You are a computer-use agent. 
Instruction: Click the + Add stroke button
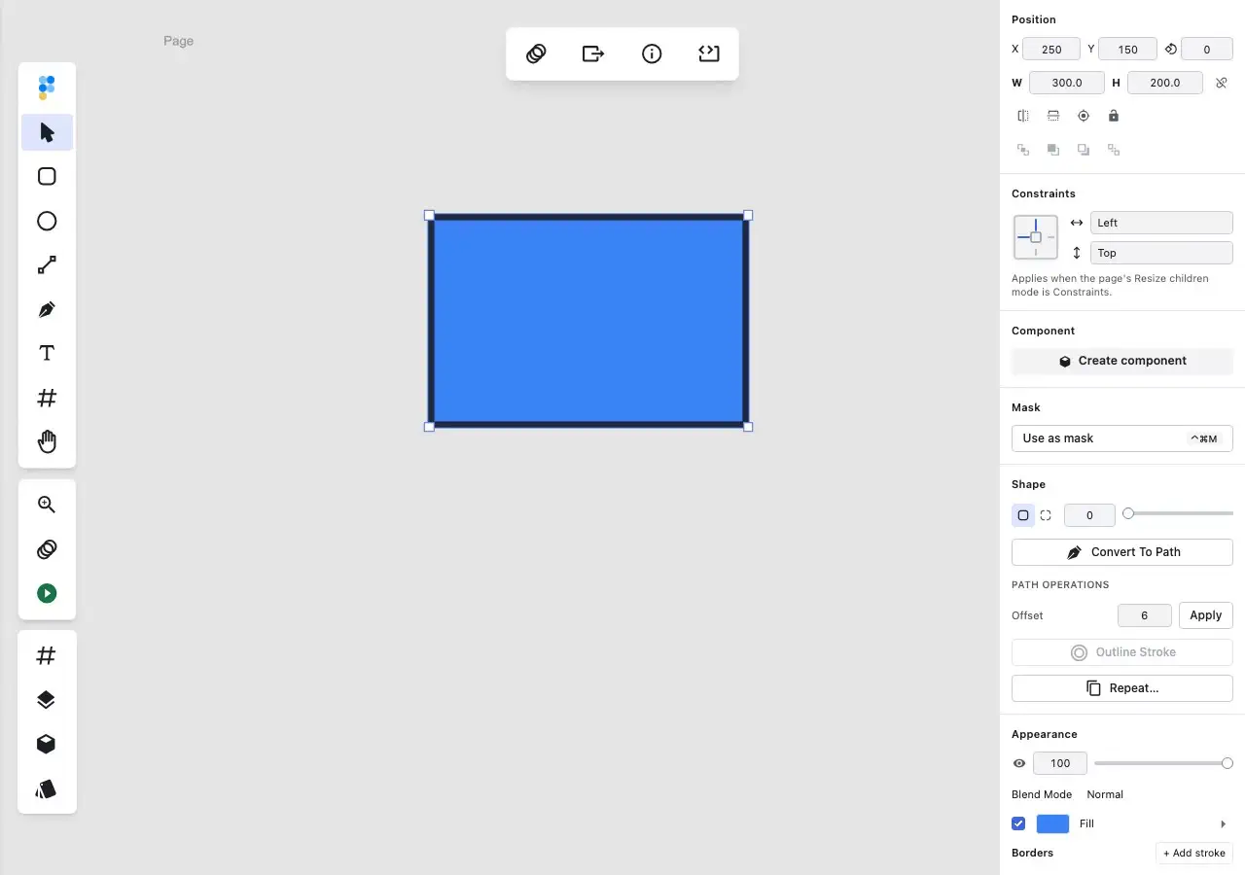(x=1194, y=853)
